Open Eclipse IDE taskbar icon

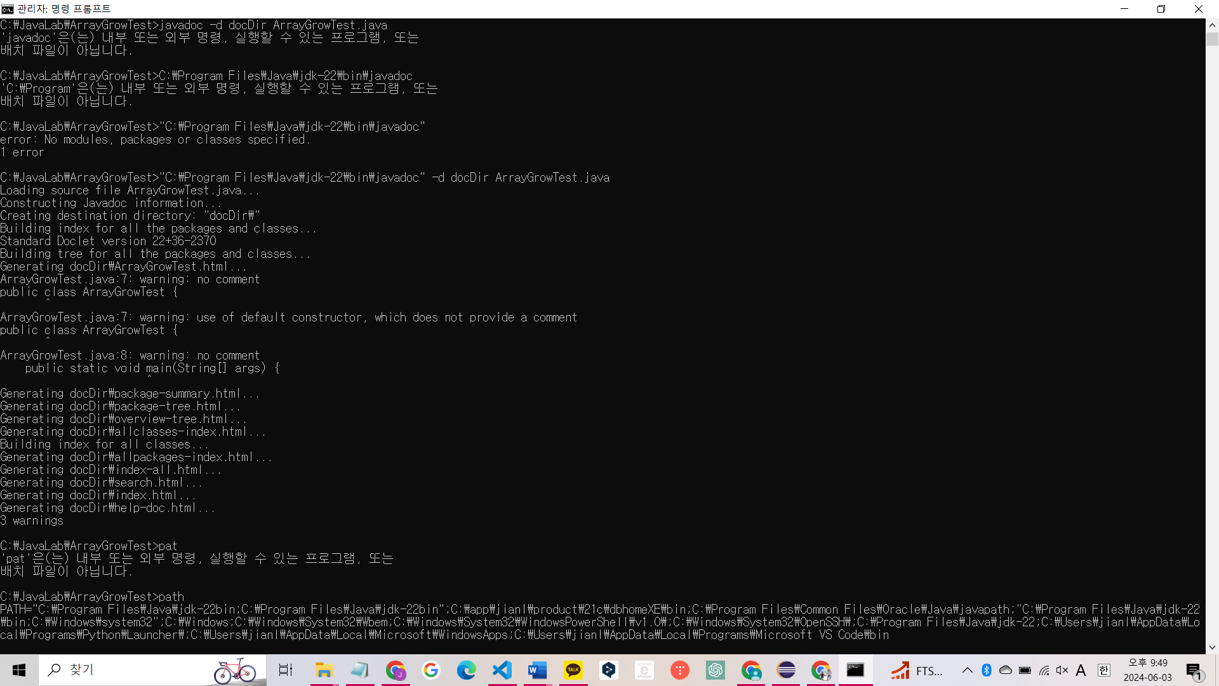(x=787, y=670)
